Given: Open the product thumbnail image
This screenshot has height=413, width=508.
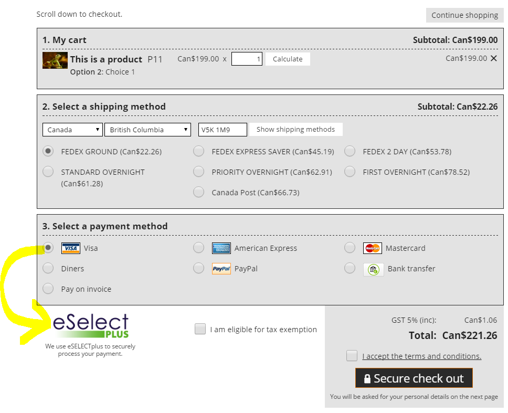Looking at the screenshot, I should 55,60.
